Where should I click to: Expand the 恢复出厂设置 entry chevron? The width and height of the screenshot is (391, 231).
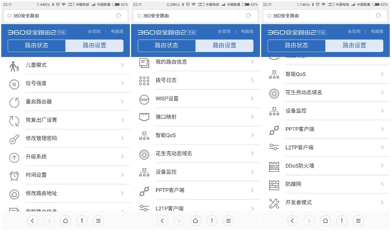(122, 120)
